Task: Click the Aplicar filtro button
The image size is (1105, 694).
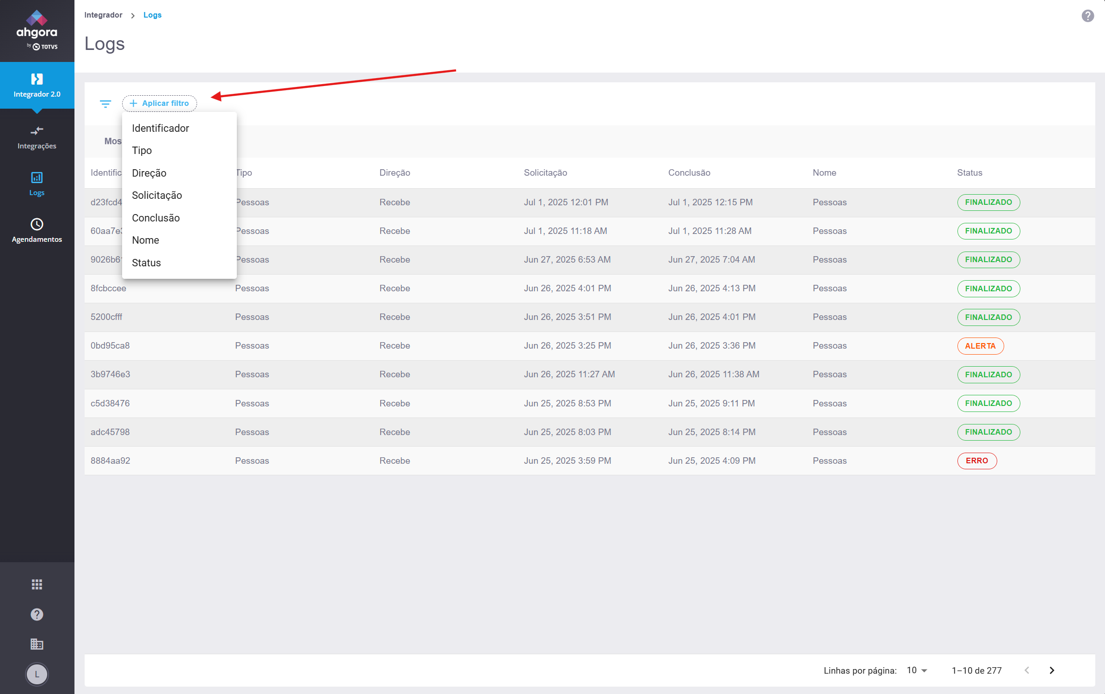Action: point(160,104)
